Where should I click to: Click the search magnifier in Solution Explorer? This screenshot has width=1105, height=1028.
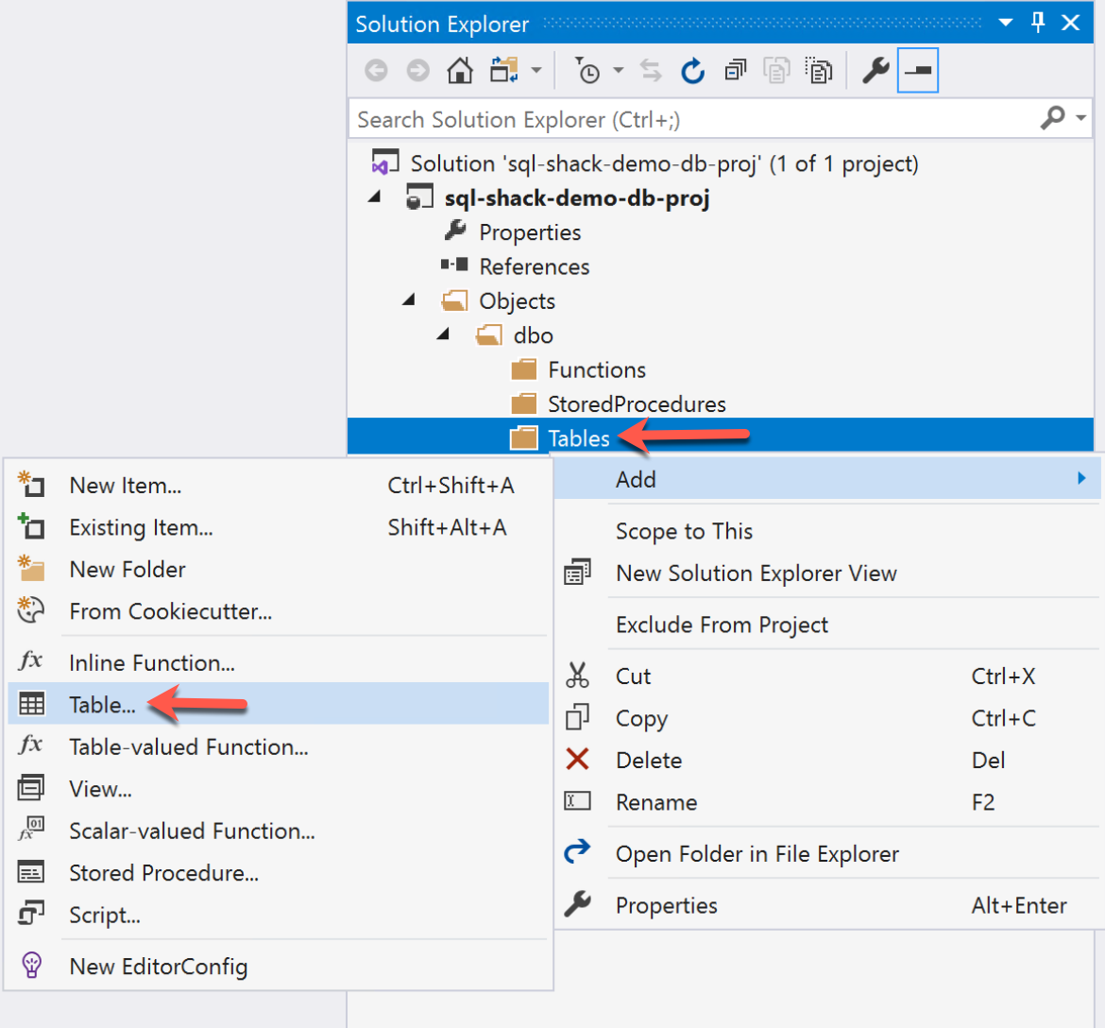pos(1051,118)
